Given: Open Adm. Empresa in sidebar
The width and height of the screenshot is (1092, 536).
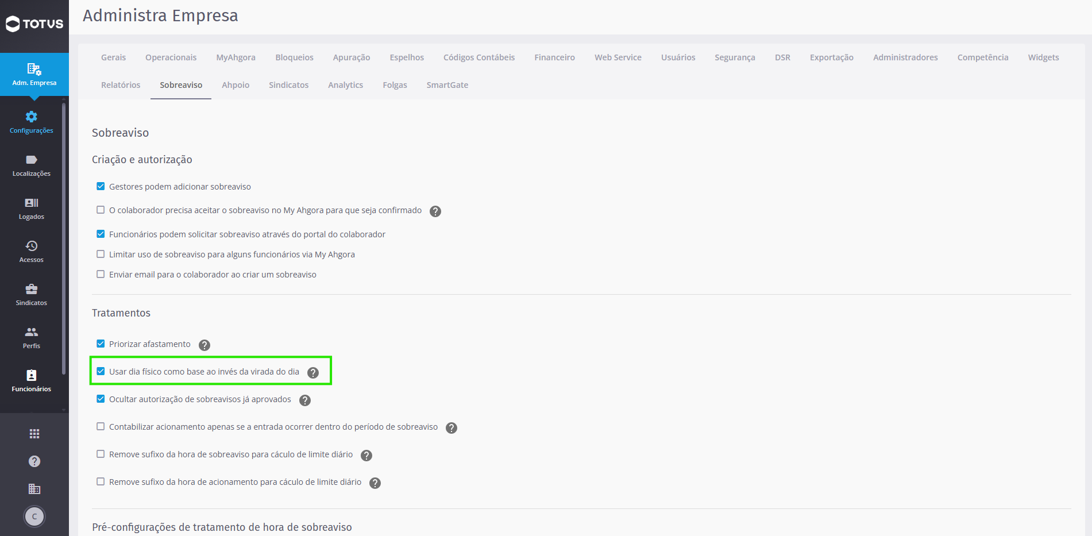Looking at the screenshot, I should 34,75.
